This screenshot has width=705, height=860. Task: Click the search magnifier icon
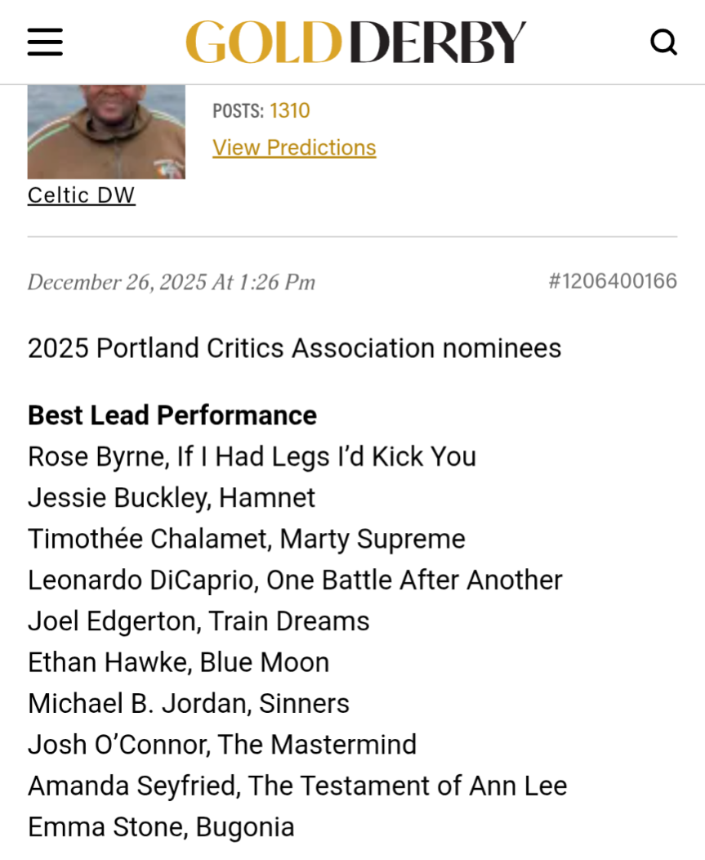point(663,42)
